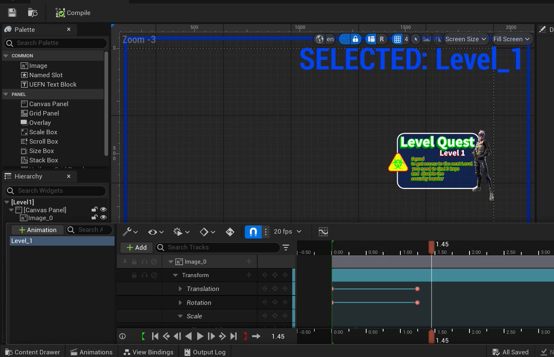This screenshot has height=357, width=554.
Task: Collapse the [Canvas Panel] hierarchy node
Action: point(12,210)
